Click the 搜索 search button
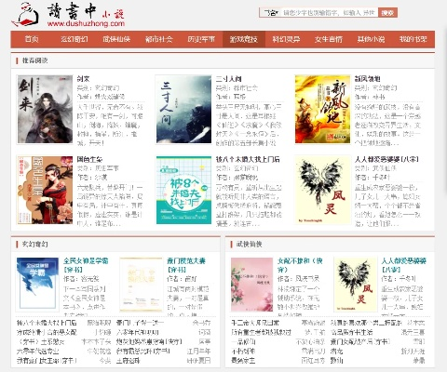This screenshot has width=447, height=372. tap(387, 13)
